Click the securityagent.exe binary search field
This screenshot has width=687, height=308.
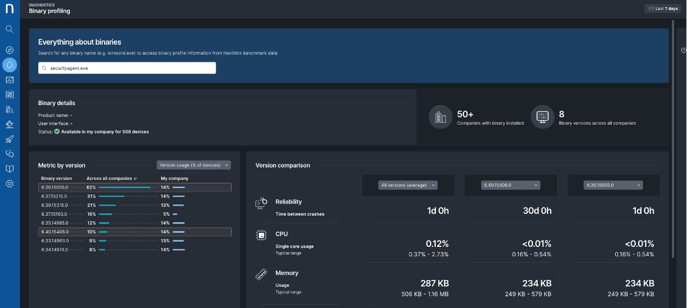127,68
